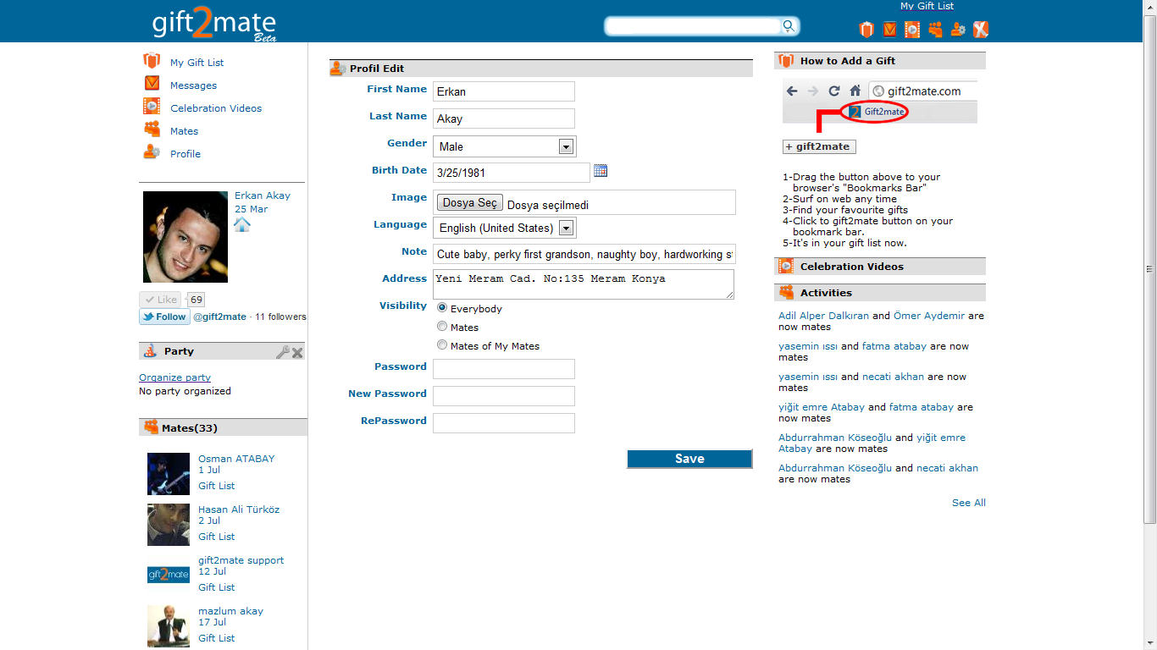The image size is (1157, 650).
Task: Click into the First Name field
Action: point(504,91)
